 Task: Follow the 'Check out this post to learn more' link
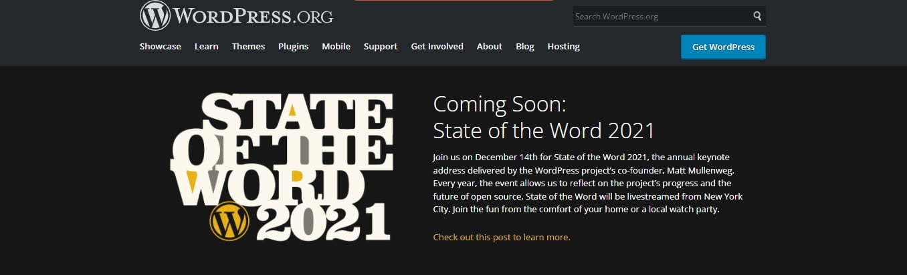502,237
